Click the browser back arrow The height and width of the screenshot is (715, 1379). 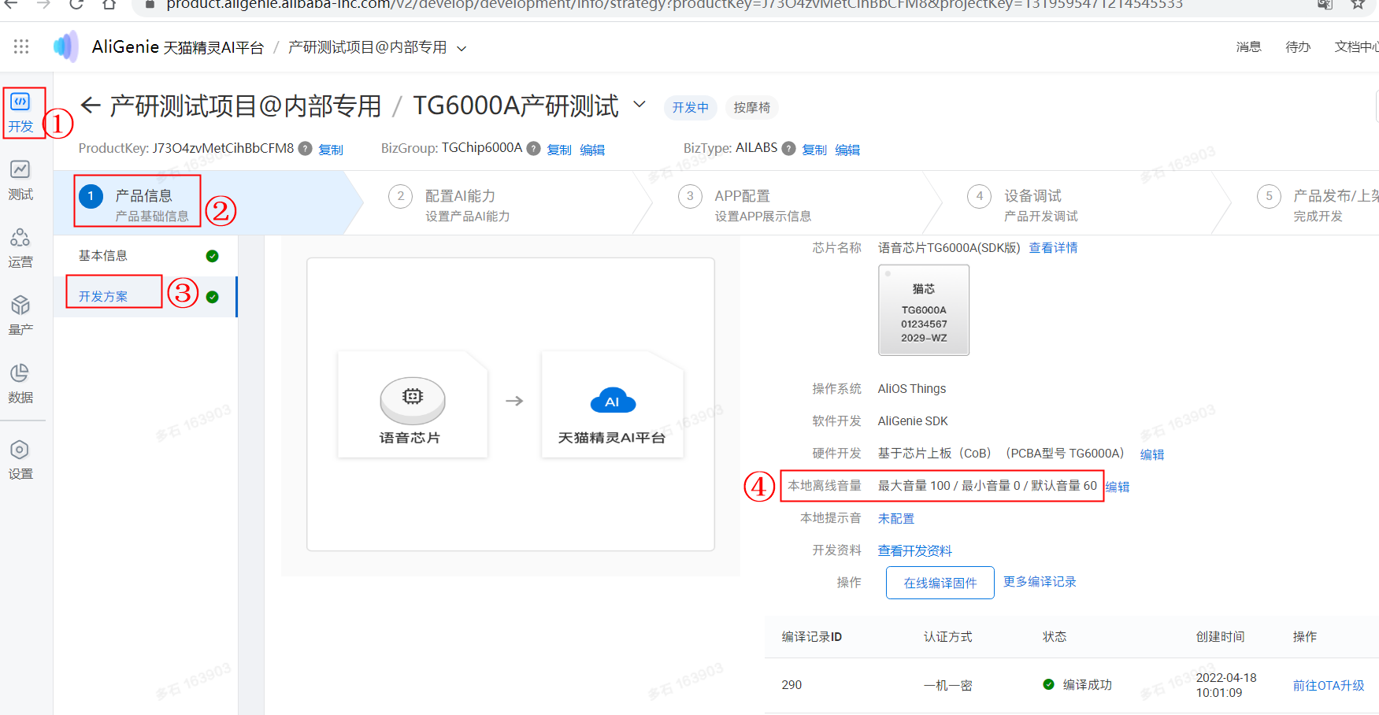(11, 4)
